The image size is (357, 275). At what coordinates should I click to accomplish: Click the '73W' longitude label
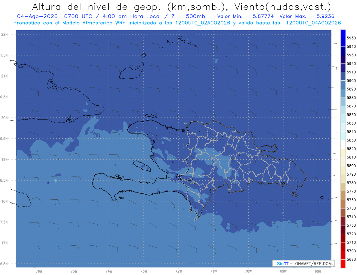point(144,271)
